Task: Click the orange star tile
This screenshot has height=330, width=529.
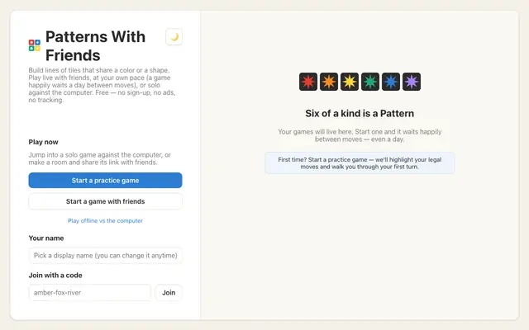Action: pyautogui.click(x=329, y=82)
